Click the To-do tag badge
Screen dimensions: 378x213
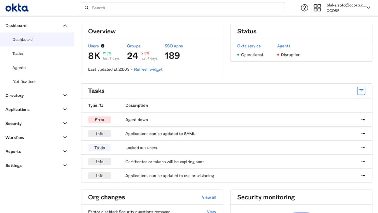(100, 148)
